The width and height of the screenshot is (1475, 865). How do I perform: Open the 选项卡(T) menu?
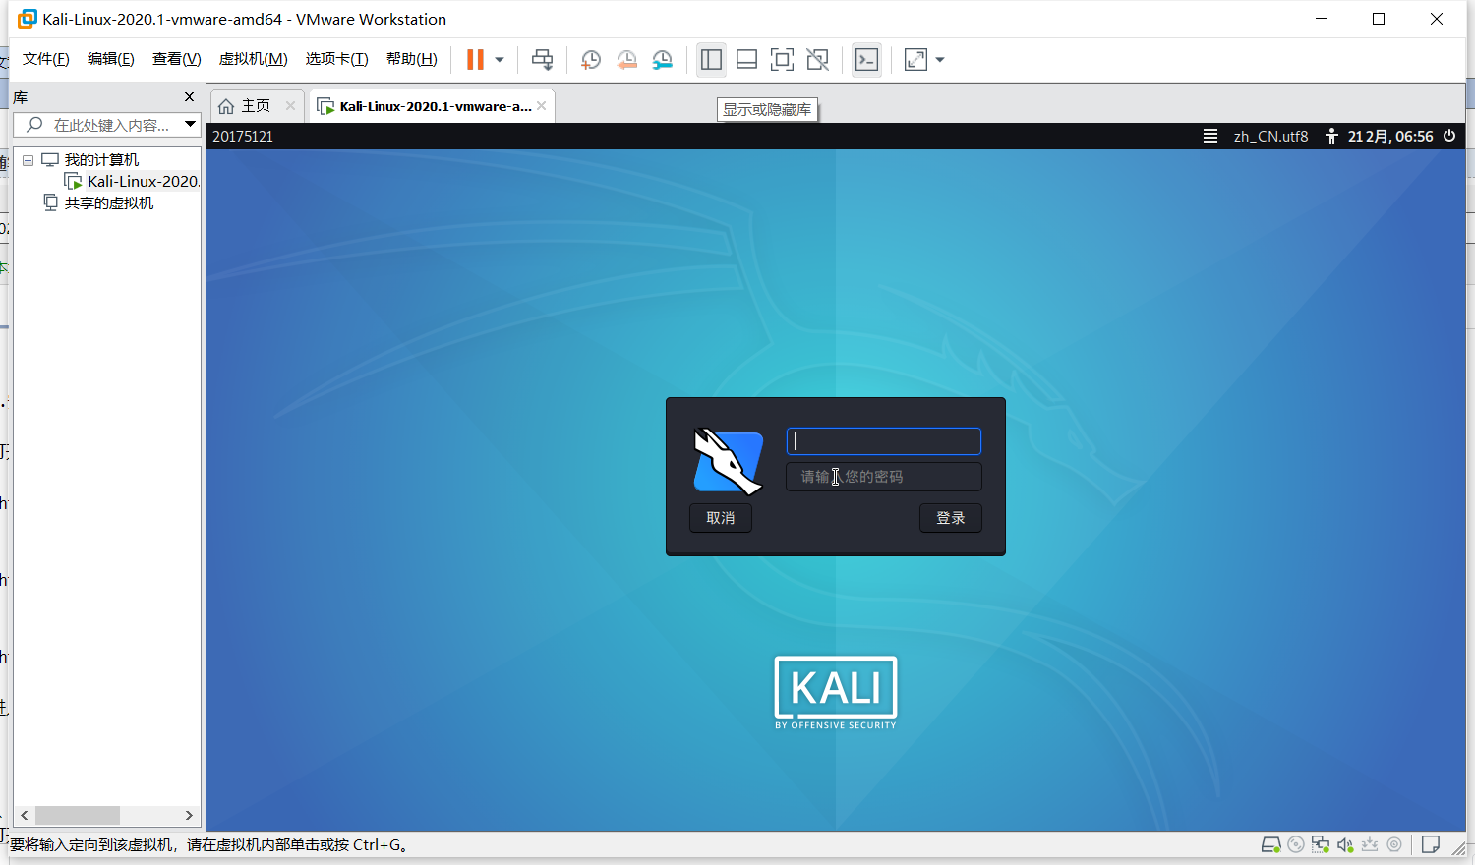click(337, 59)
